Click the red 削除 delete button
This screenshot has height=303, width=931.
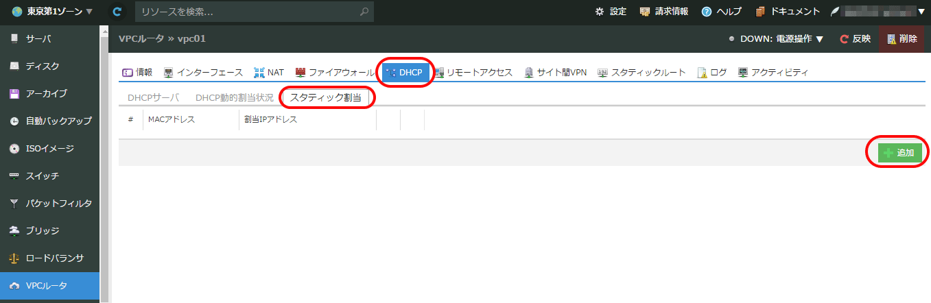[901, 39]
